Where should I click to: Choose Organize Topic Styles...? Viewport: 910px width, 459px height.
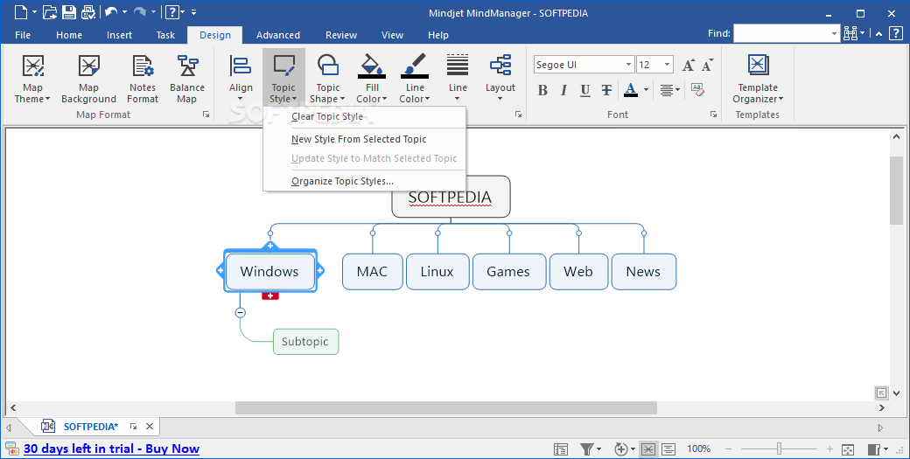coord(365,181)
